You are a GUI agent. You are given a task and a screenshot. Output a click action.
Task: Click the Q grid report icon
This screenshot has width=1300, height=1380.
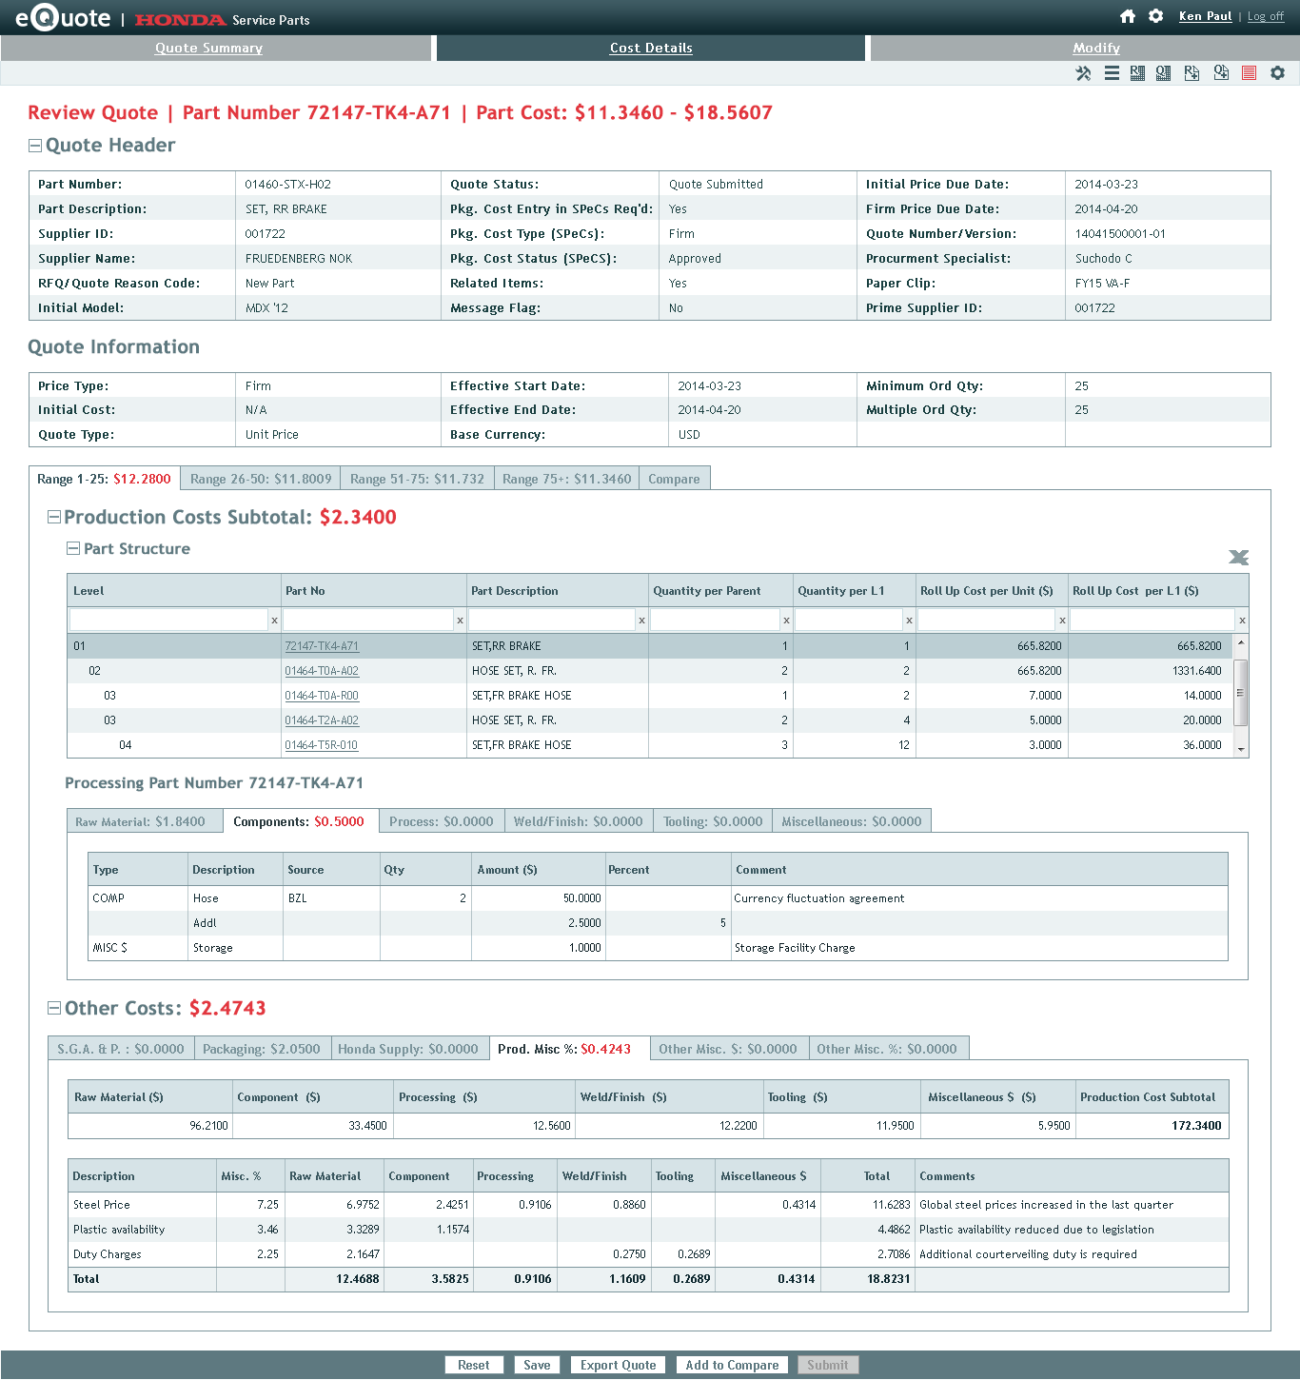tap(1163, 73)
